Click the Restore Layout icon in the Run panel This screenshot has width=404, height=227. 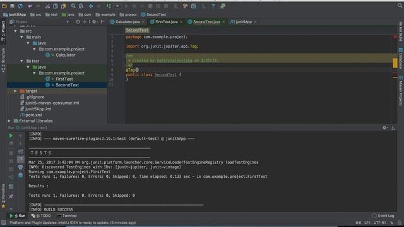click(x=11, y=187)
